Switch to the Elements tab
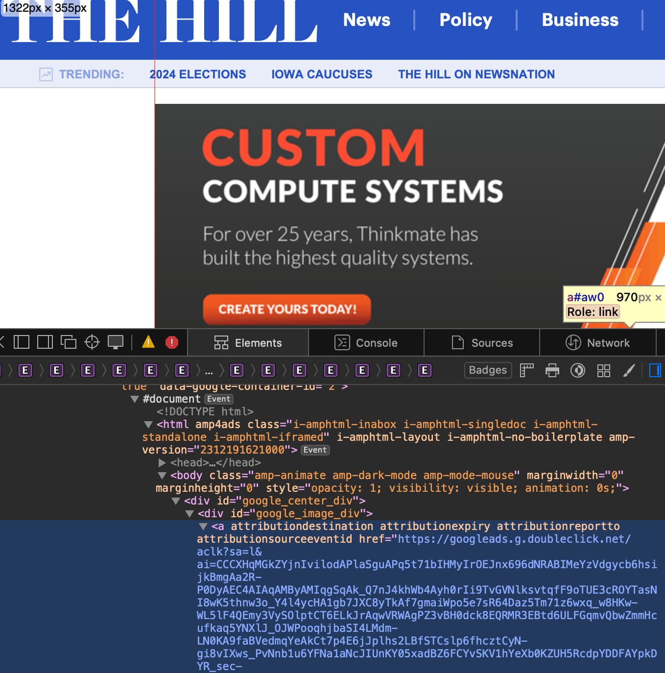665x673 pixels. (248, 342)
